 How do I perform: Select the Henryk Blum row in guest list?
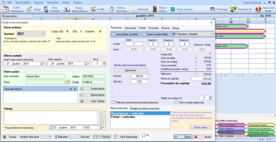tap(40, 89)
